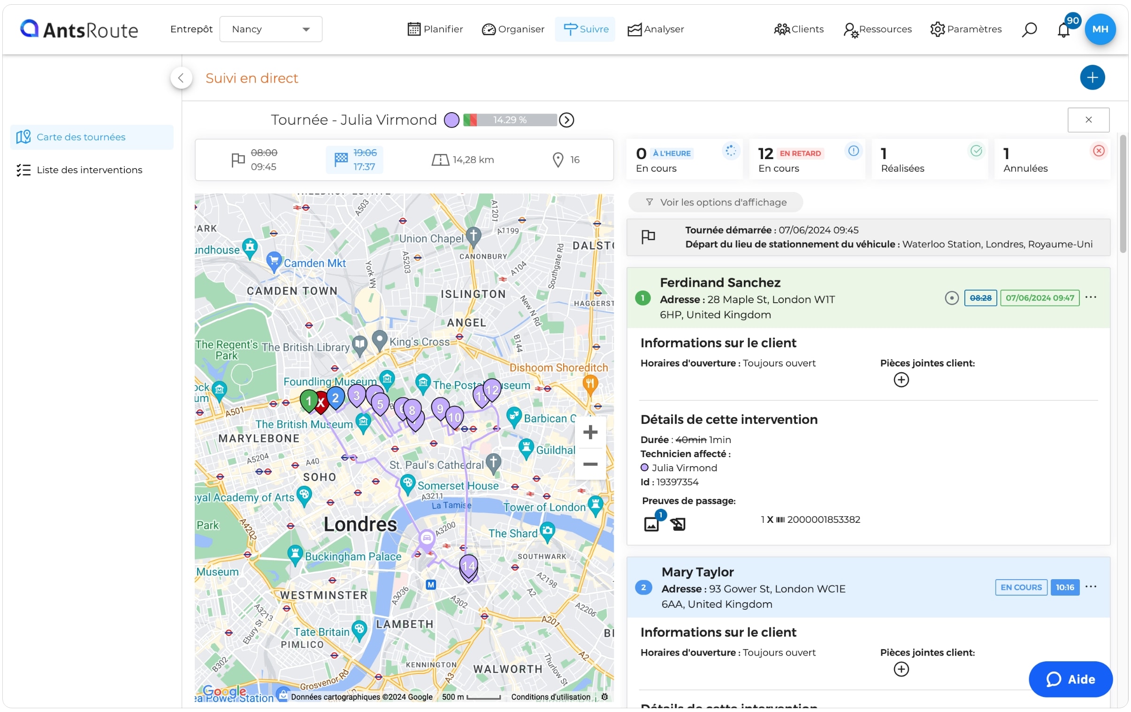Close the tour panel with the X
This screenshot has height=712, width=1131.
click(1088, 120)
